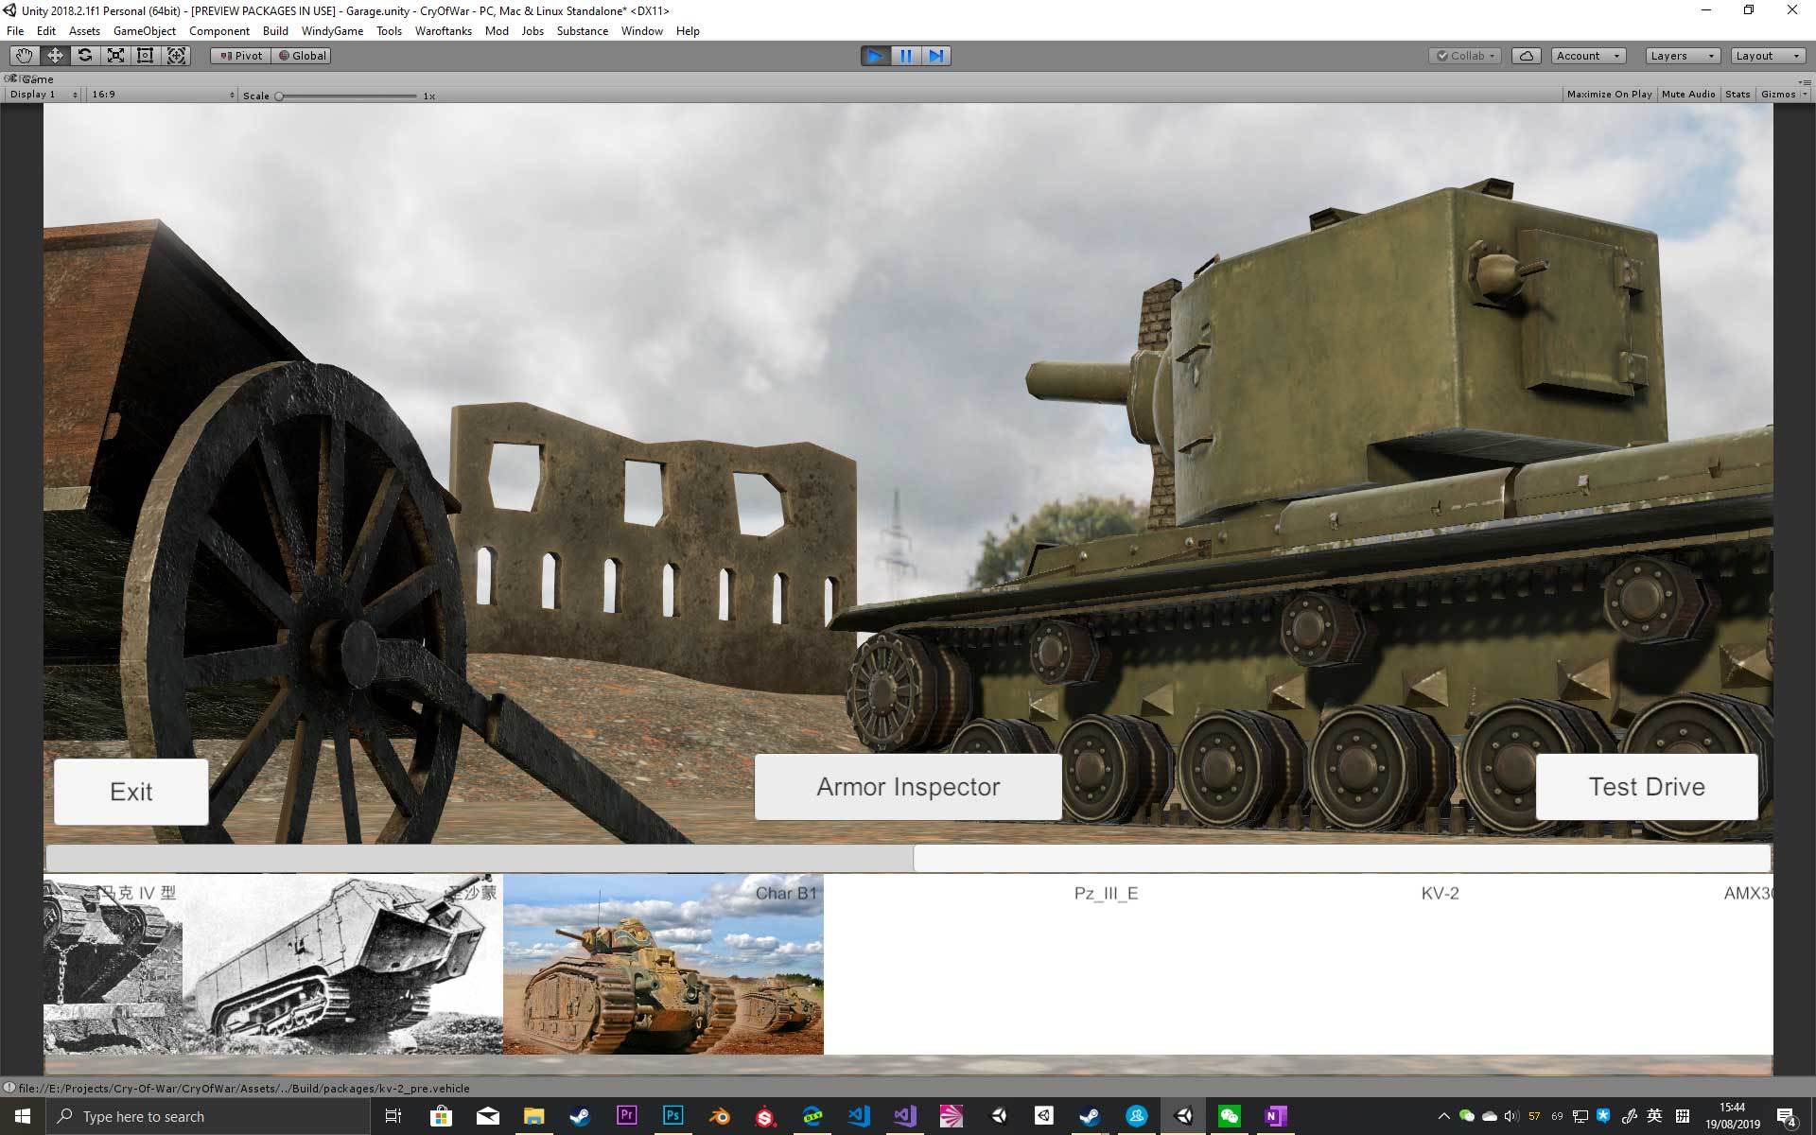1816x1135 pixels.
Task: Open Blender from taskbar
Action: tap(719, 1116)
